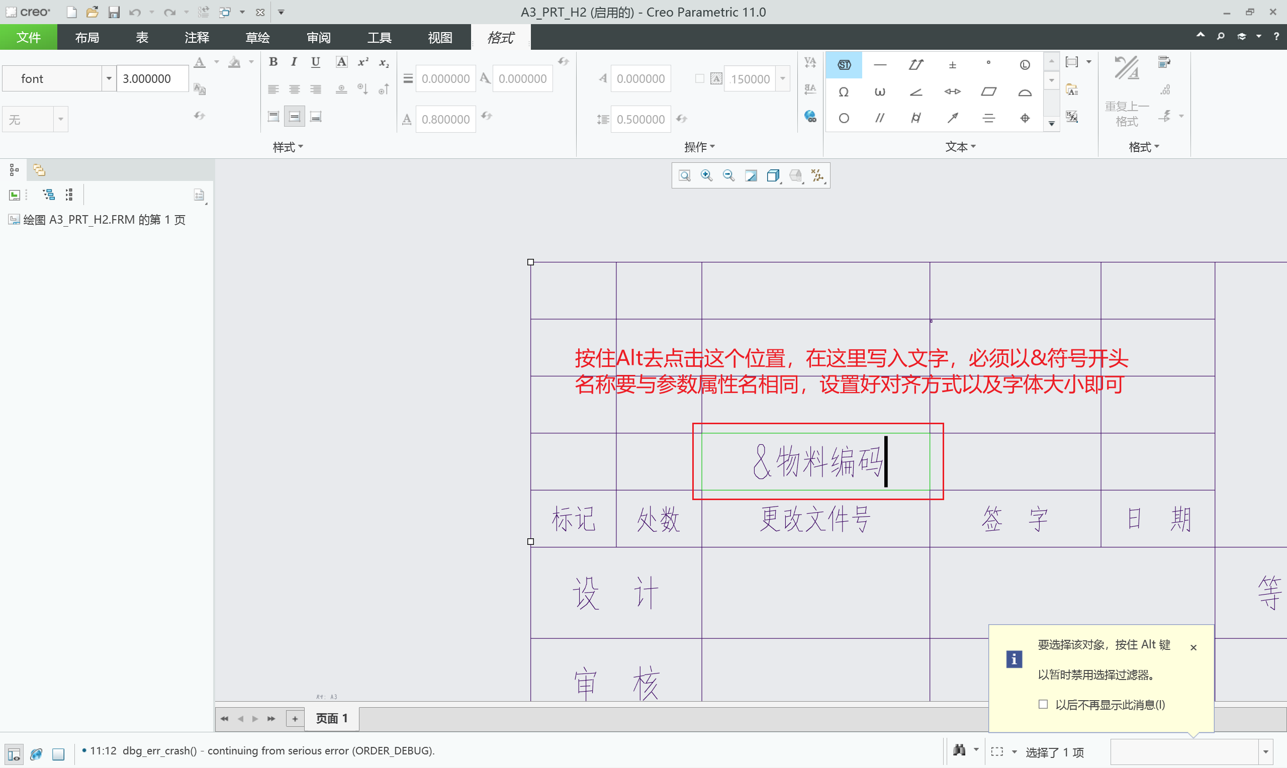1287x768 pixels.
Task: Apply subscript formatting
Action: tap(384, 62)
